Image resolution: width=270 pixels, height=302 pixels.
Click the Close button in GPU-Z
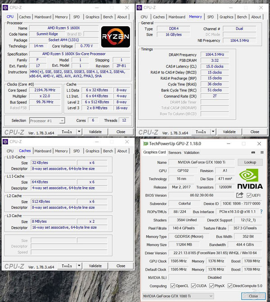(x=253, y=296)
